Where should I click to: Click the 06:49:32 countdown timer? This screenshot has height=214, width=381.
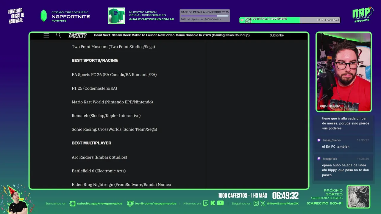tap(285, 196)
